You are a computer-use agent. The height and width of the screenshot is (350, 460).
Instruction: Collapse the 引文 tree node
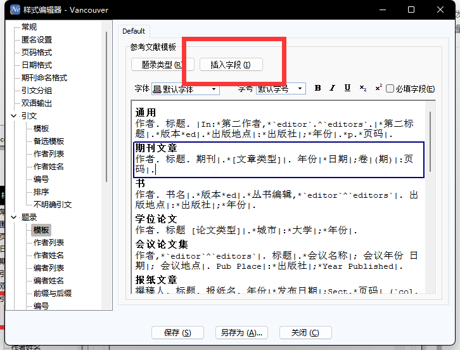pyautogui.click(x=13, y=115)
